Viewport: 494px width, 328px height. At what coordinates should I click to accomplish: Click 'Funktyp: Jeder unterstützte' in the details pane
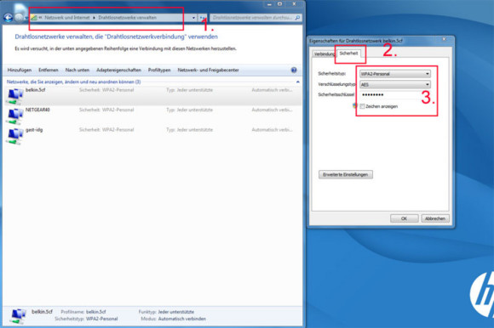point(166,312)
